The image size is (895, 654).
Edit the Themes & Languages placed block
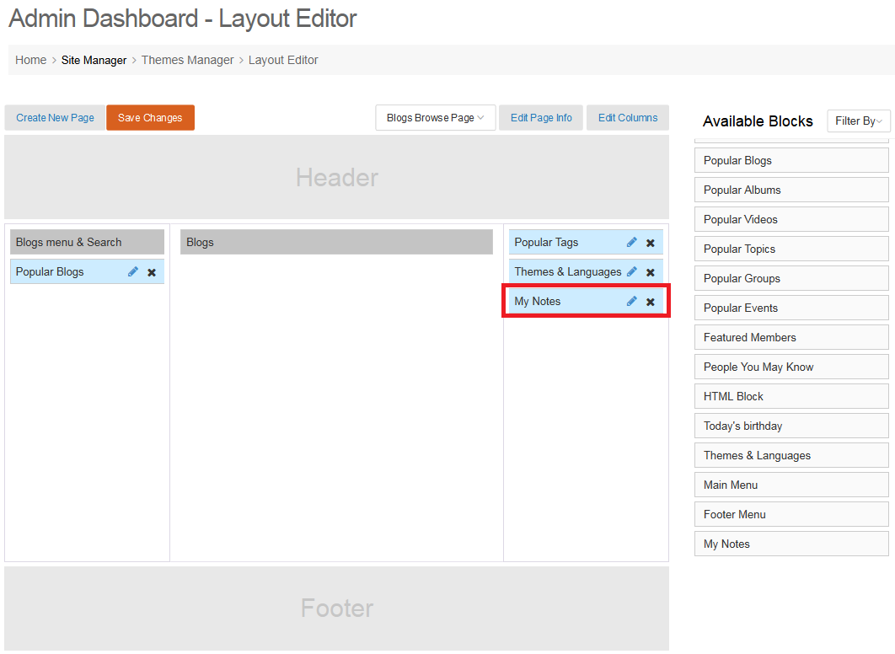click(632, 272)
